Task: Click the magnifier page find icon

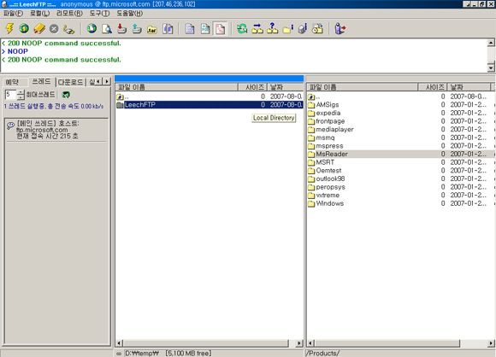Action: coord(107,29)
